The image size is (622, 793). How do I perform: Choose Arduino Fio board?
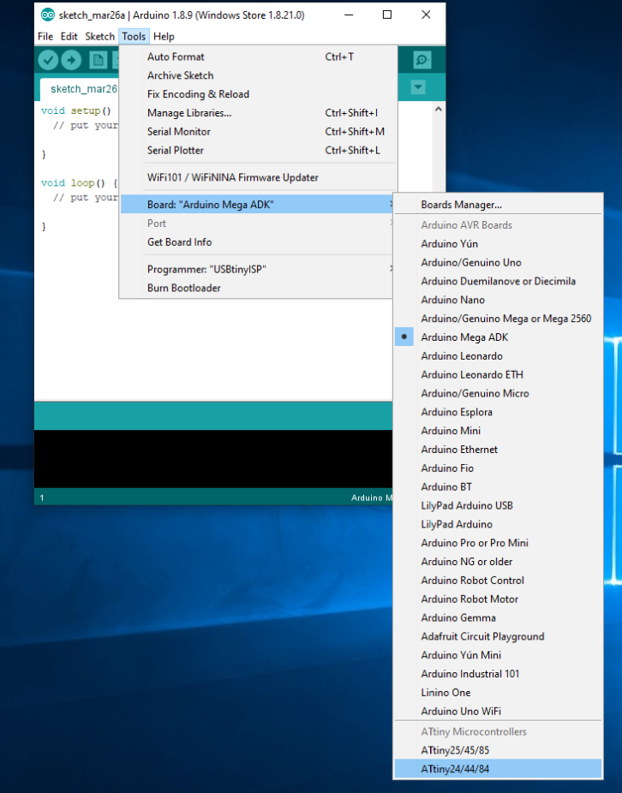click(x=498, y=468)
